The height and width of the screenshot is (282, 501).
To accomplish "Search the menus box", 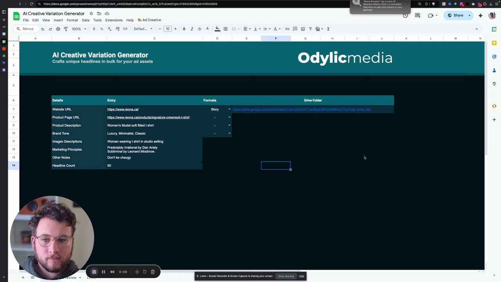I will [25, 29].
